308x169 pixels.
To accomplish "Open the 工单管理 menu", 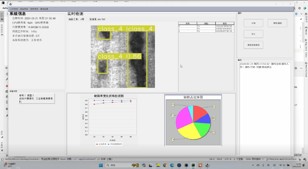I will (x=14, y=9).
